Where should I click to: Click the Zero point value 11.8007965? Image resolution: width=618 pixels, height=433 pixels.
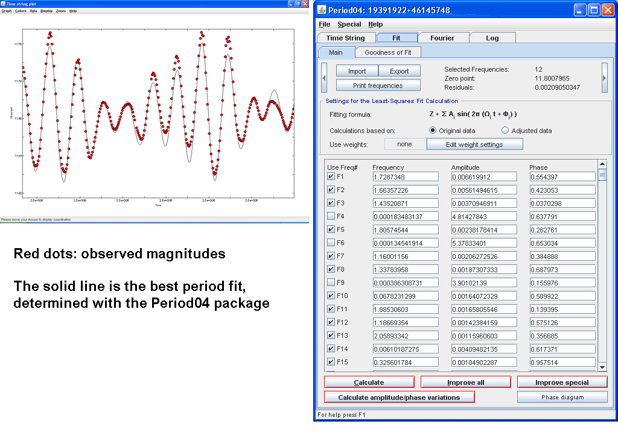552,78
